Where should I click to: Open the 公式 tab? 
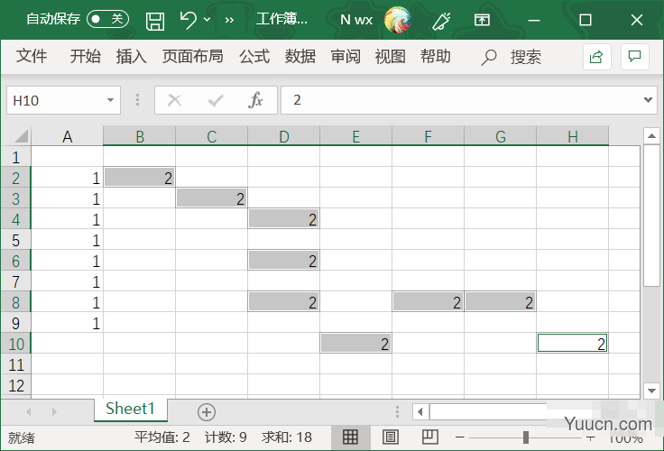[x=254, y=56]
